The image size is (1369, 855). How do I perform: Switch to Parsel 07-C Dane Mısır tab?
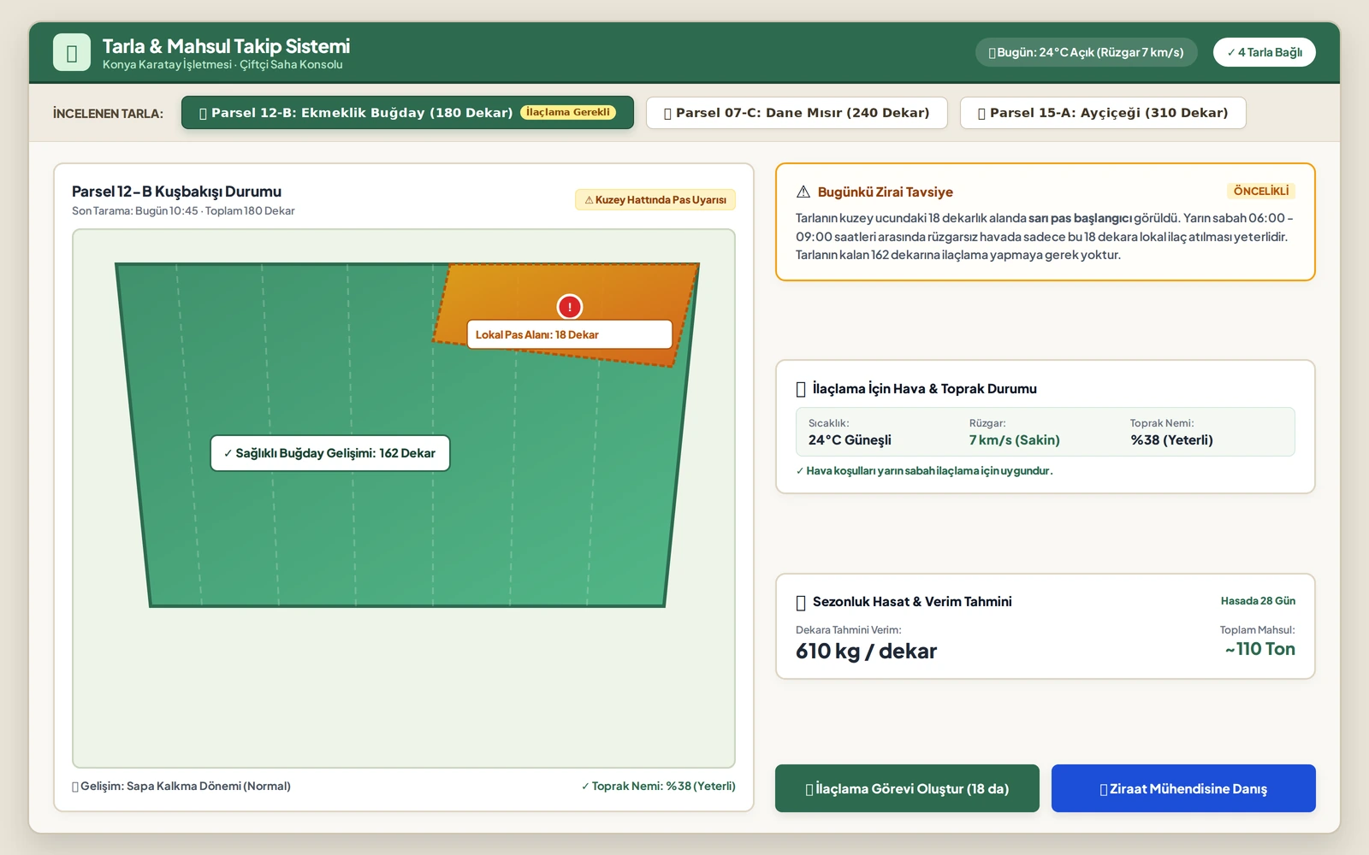[797, 113]
